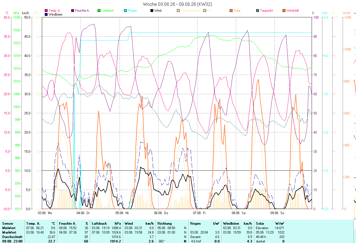
Task: Click the "Durchschnitt" row label
Action: tap(12, 237)
